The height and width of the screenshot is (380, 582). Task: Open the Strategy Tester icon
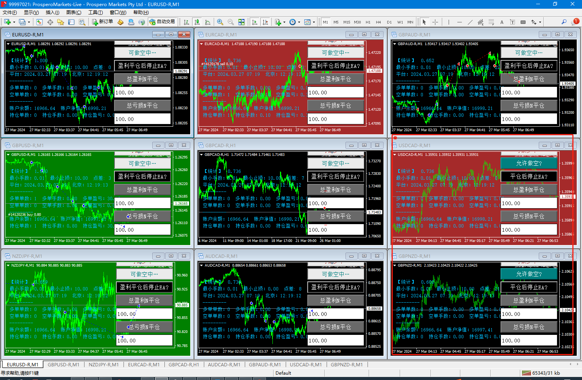82,22
